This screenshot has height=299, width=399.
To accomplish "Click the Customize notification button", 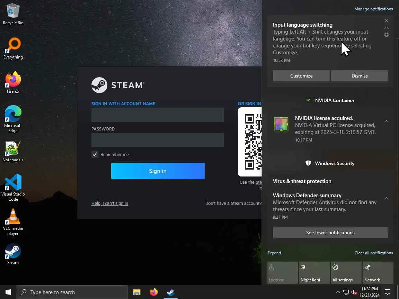I will pos(301,76).
